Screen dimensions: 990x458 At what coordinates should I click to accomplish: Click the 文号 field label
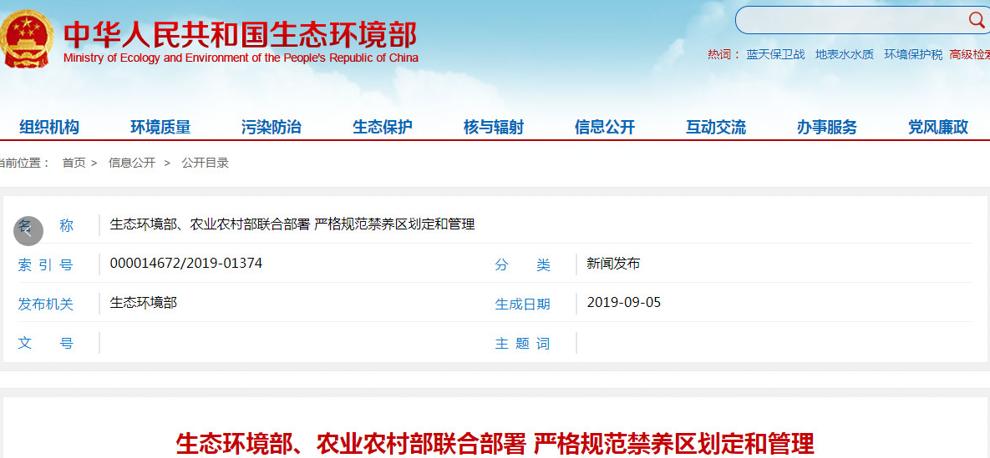(x=45, y=344)
